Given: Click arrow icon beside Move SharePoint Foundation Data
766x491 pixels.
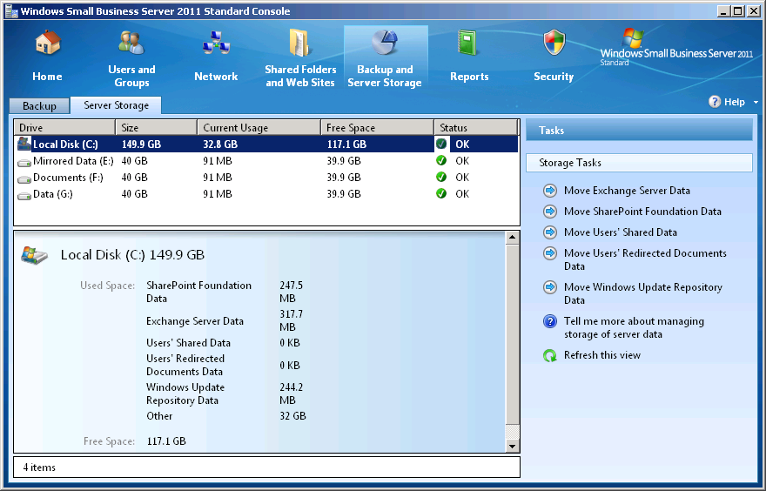Looking at the screenshot, I should (550, 212).
